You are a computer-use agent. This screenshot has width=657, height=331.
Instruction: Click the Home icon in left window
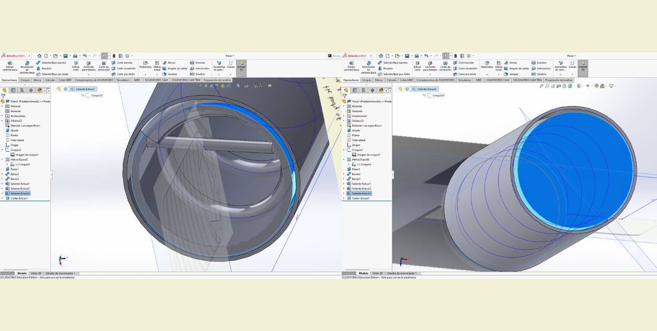click(39, 56)
